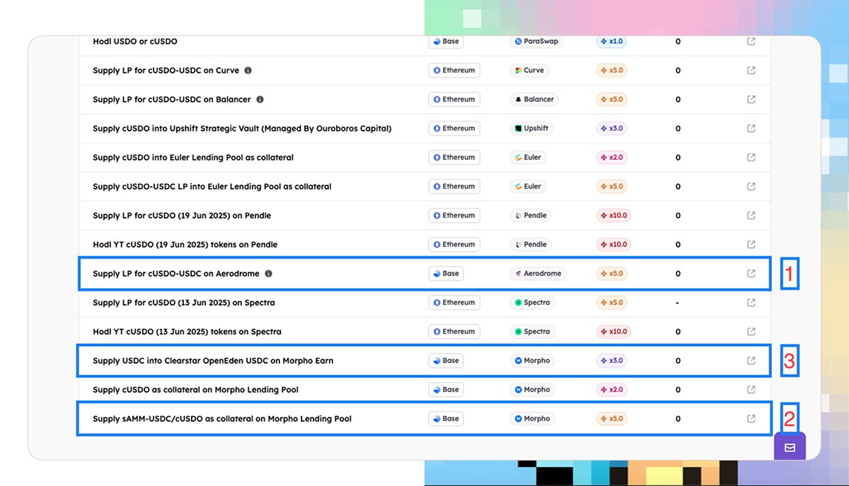Select 'Supply LP for cUSDO-USDC on Curve' title
The image size is (849, 486).
[166, 70]
